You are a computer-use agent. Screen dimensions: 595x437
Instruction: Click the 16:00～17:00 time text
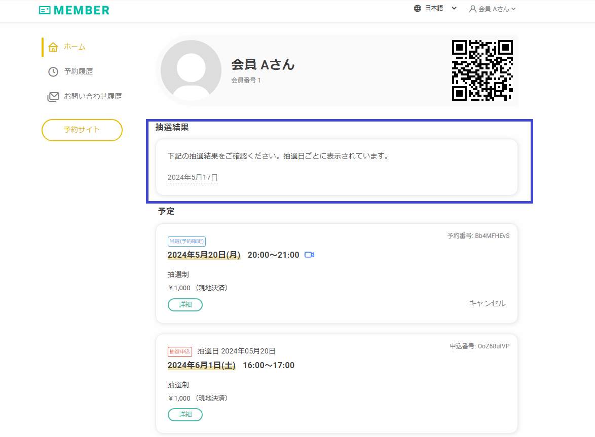click(269, 366)
